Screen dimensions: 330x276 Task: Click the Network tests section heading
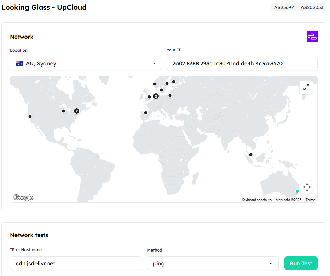pos(29,235)
